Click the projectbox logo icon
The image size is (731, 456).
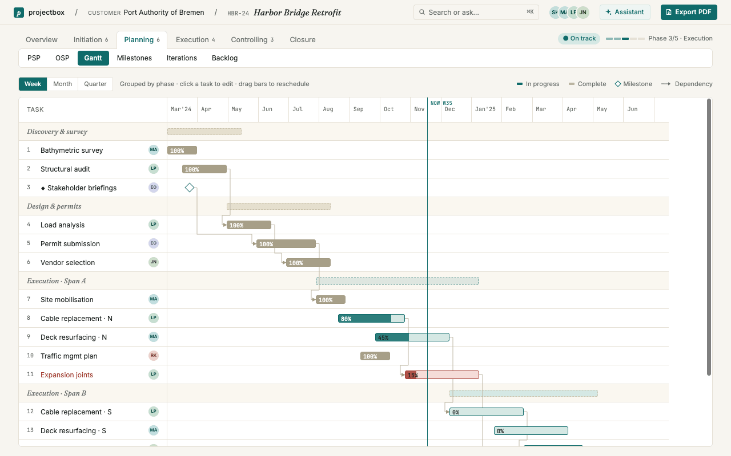19,13
